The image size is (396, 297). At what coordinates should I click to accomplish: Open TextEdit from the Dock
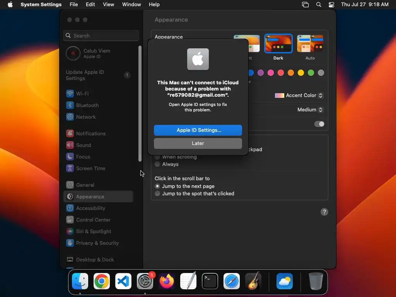tap(188, 281)
